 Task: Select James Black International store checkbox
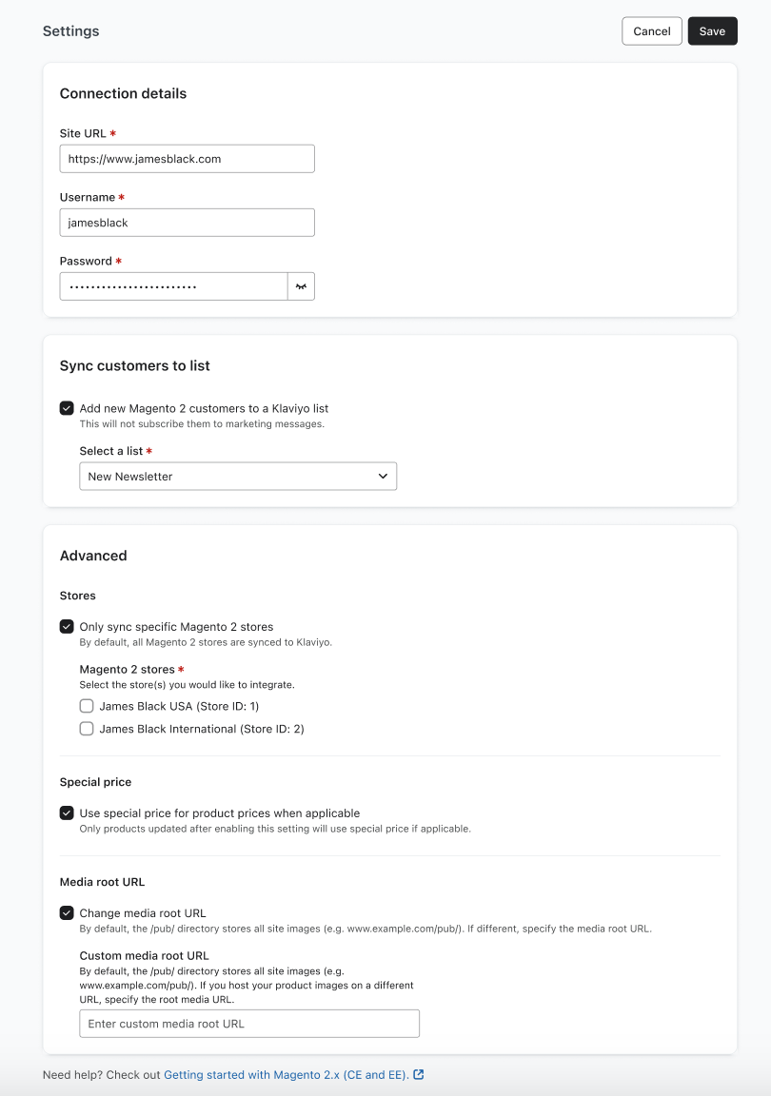click(x=87, y=729)
